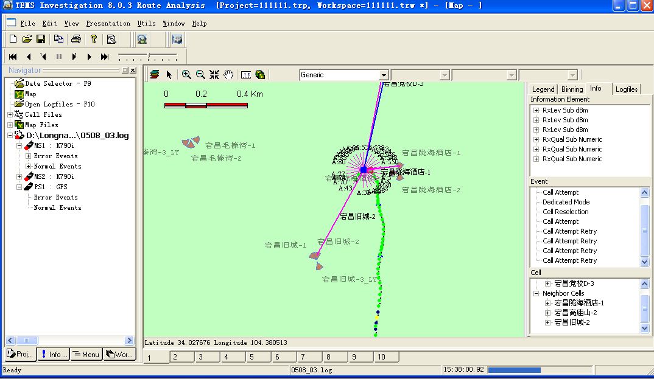Open the Help menu
The width and height of the screenshot is (654, 379).
pos(199,23)
